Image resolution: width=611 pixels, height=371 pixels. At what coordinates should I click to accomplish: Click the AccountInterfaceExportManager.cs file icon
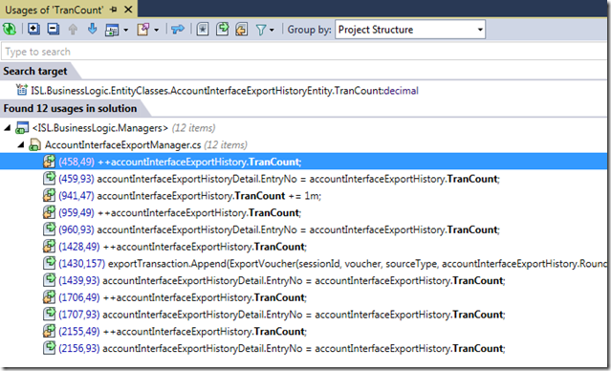point(35,145)
